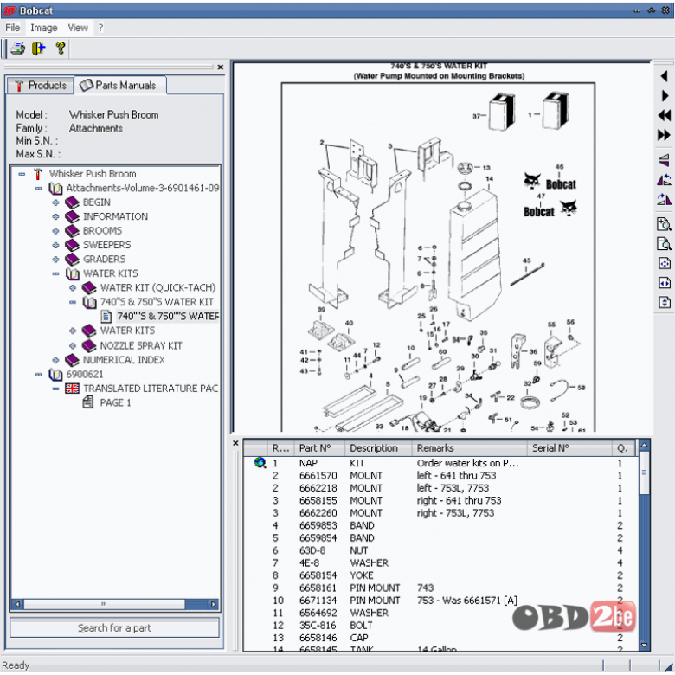Click the Search for a part button
This screenshot has height=675, width=675.
tap(114, 627)
